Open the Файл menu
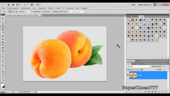This screenshot has height=96, width=170. [3, 8]
